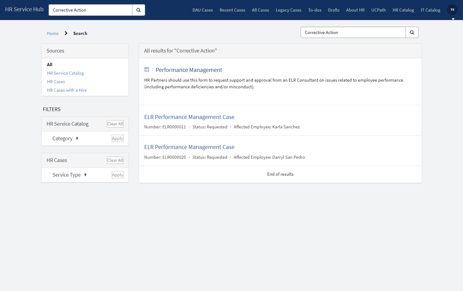Select the All sources option
The width and height of the screenshot is (463, 291).
(x=50, y=65)
